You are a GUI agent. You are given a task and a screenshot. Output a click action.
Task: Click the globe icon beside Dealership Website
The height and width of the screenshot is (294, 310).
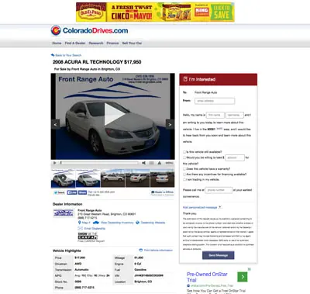pyautogui.click(x=137, y=223)
